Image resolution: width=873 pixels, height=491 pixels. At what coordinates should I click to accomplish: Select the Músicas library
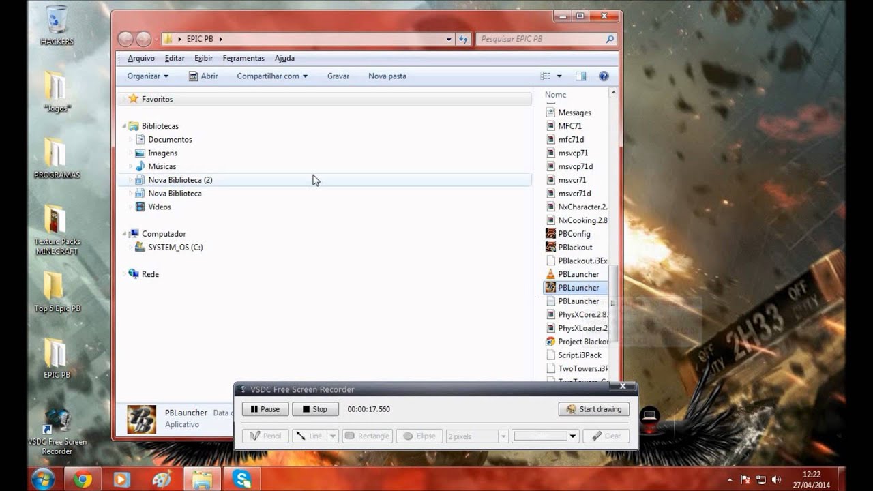point(162,166)
